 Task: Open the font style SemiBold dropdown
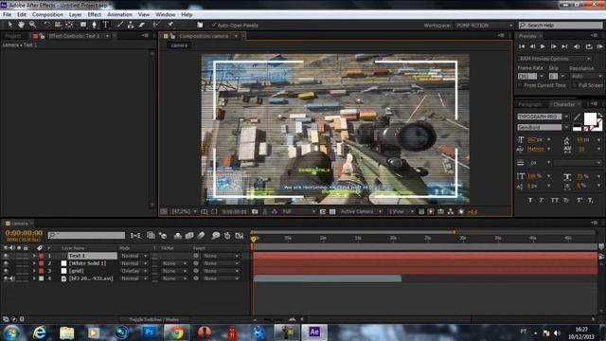tap(566, 127)
